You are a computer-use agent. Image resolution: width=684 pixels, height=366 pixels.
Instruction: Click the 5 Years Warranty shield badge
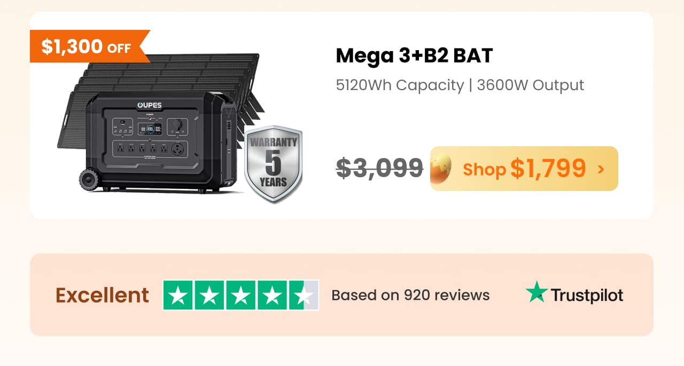(x=273, y=164)
